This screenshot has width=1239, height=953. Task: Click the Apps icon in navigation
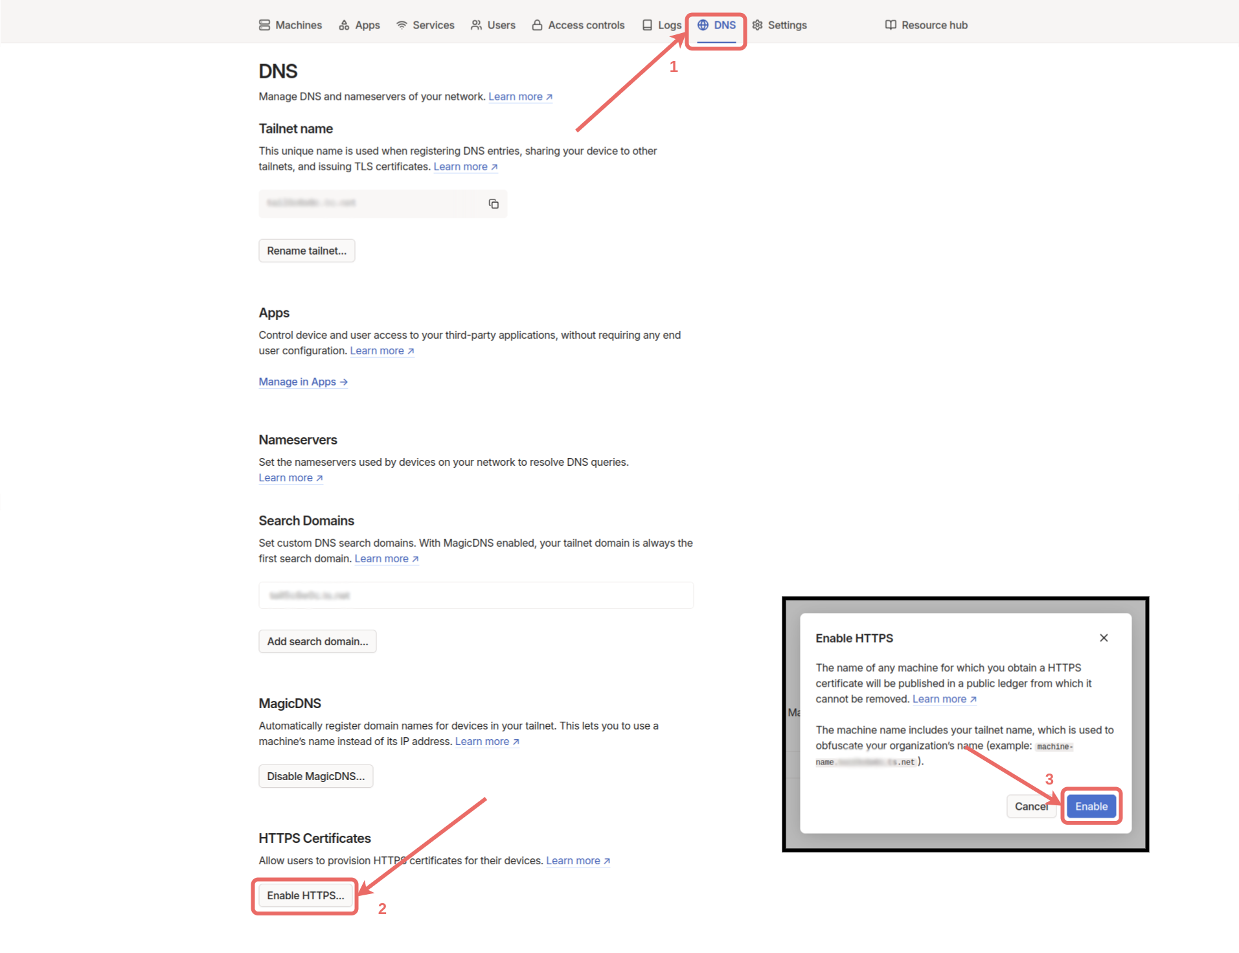coord(344,25)
